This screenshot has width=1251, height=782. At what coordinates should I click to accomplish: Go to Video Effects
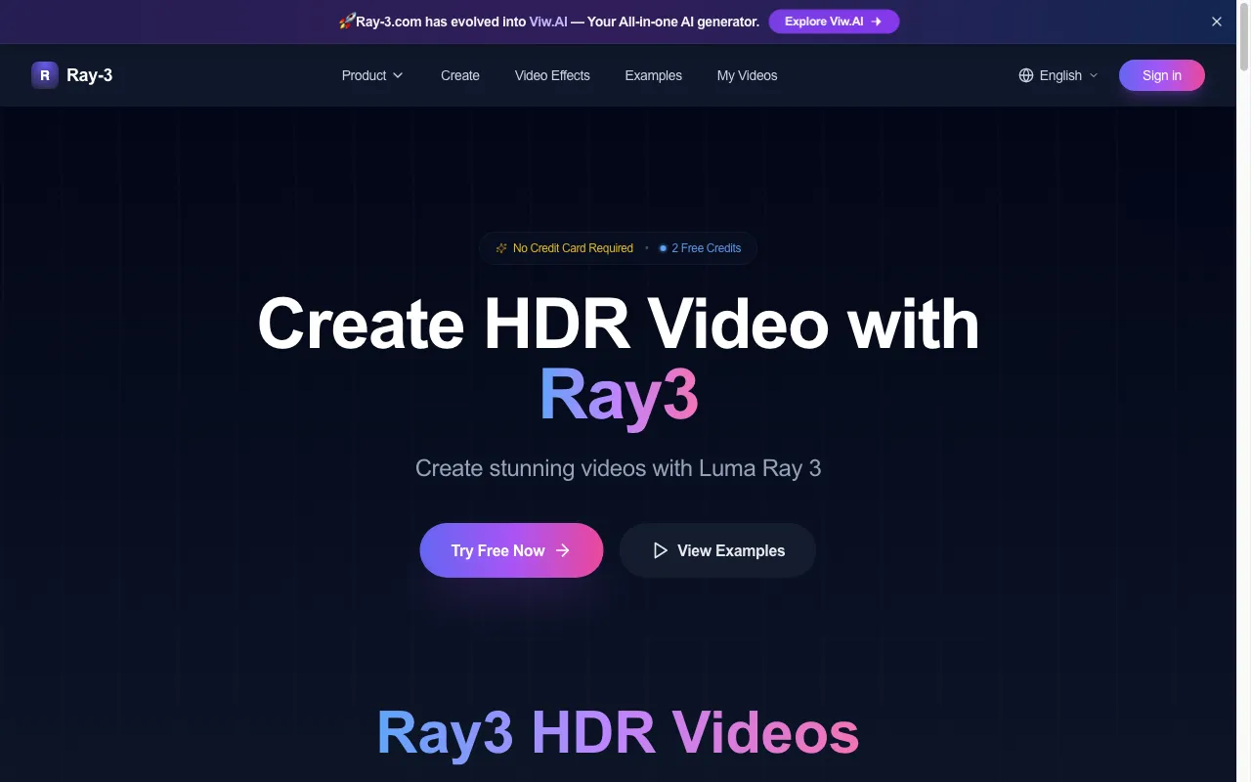552,75
